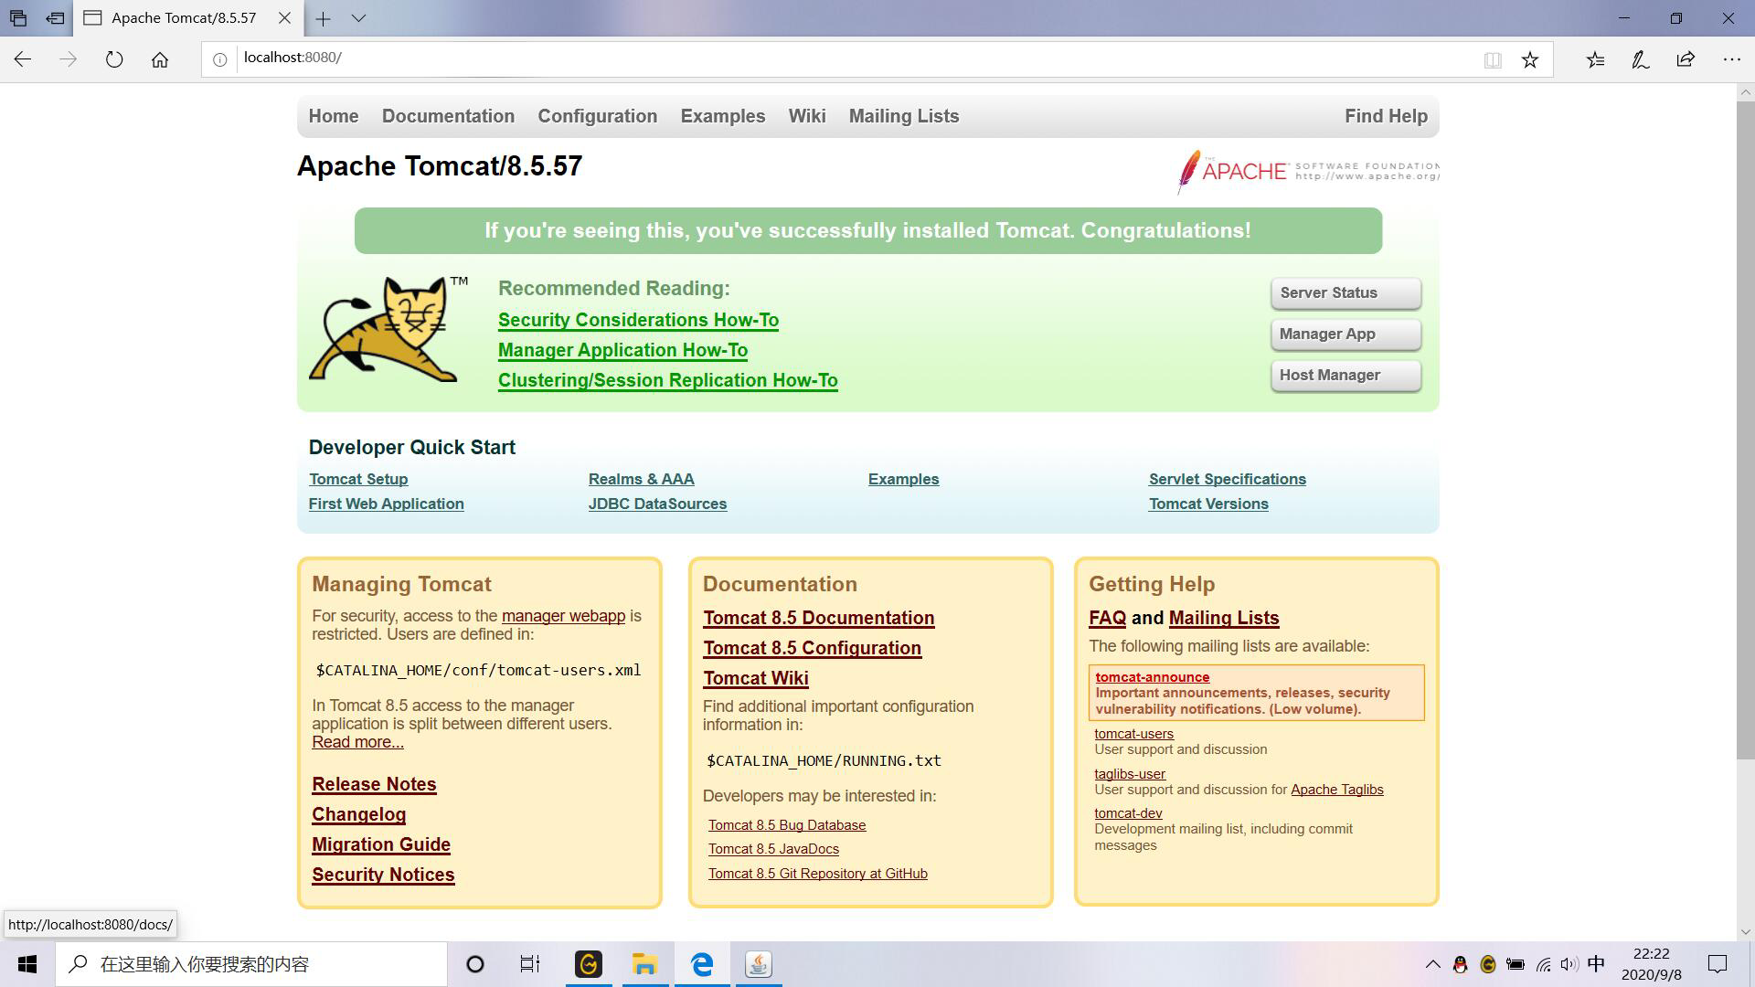Toggle Chinese input method indicator
The width and height of the screenshot is (1755, 987).
pos(1596,964)
